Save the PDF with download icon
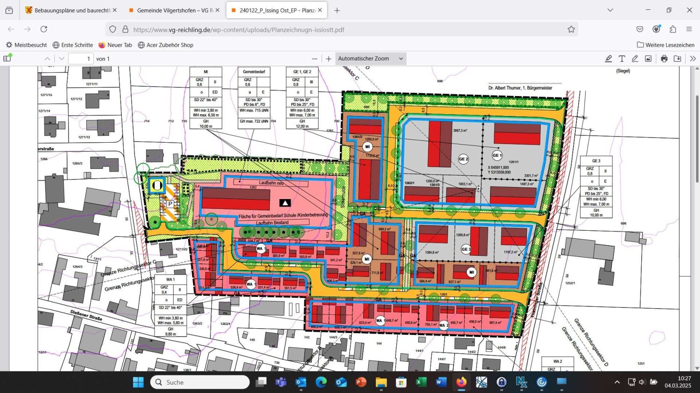 coord(677,59)
